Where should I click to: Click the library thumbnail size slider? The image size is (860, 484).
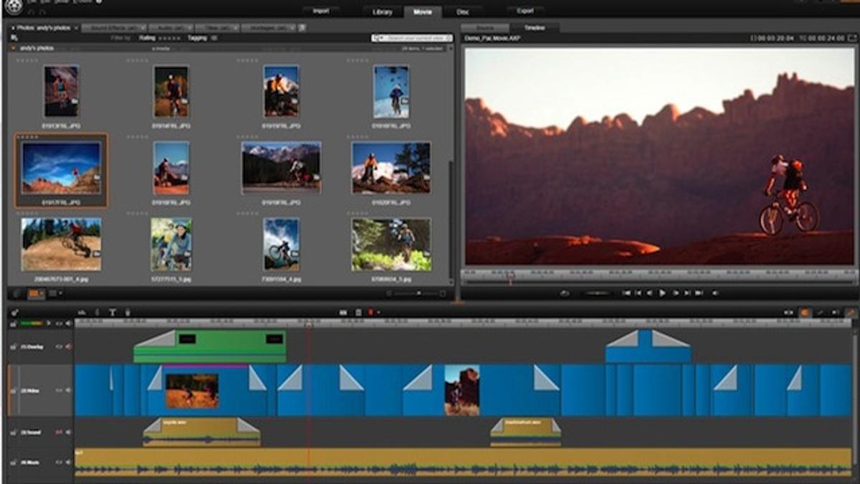pos(418,293)
